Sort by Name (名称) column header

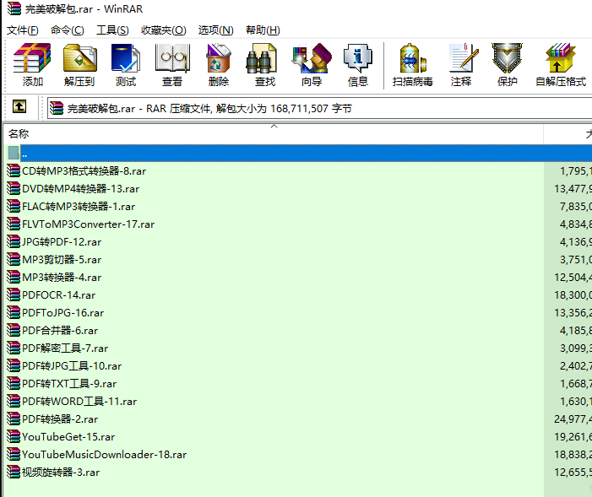(274, 134)
